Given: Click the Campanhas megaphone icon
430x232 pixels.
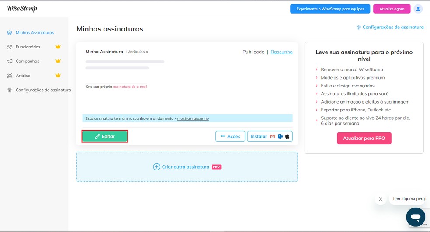Looking at the screenshot, I should click(9, 61).
